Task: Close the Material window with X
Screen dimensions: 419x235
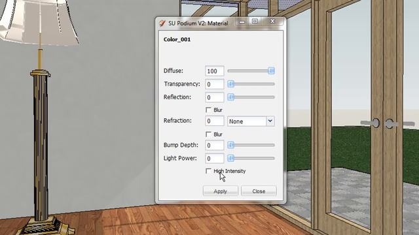Action: pos(272,22)
